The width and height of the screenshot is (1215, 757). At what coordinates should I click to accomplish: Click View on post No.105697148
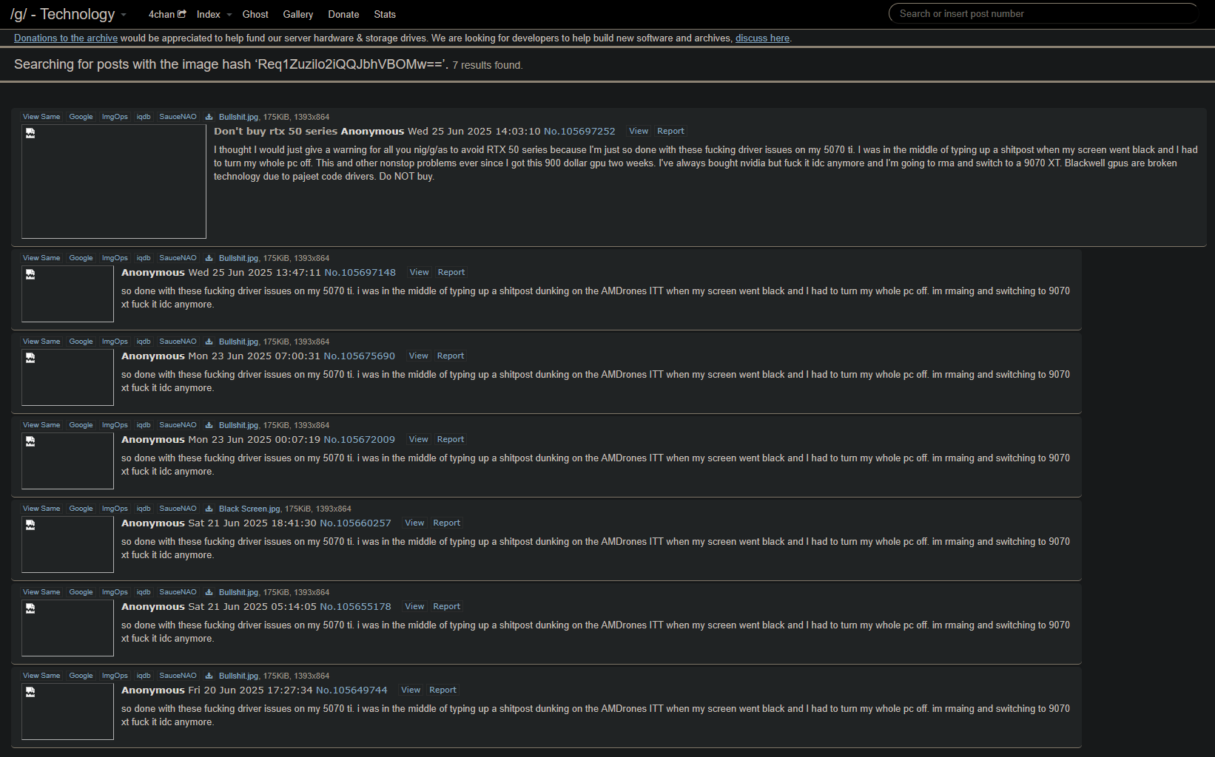click(420, 272)
